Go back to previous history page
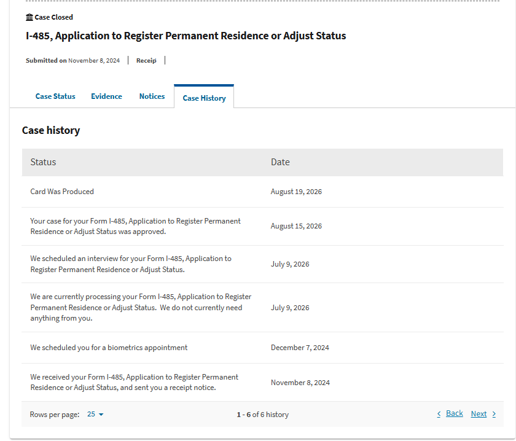 coord(454,413)
